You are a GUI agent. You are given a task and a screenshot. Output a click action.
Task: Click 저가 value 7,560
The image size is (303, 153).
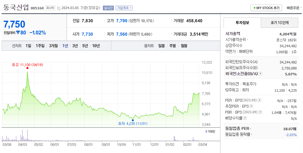point(122,34)
